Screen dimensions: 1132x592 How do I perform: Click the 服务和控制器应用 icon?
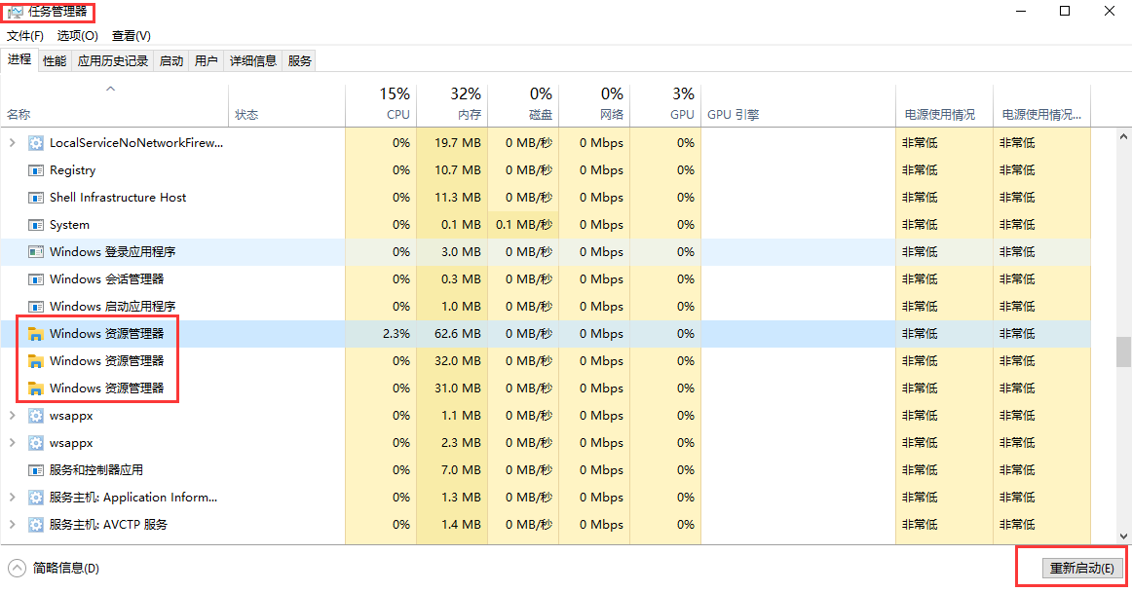pyautogui.click(x=35, y=470)
